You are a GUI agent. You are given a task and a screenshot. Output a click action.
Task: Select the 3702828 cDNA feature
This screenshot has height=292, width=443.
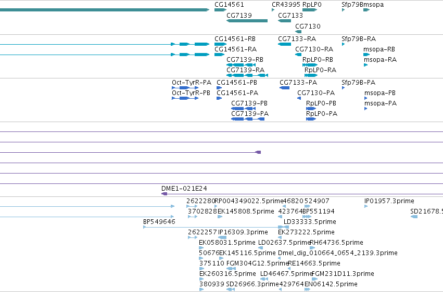193,217
